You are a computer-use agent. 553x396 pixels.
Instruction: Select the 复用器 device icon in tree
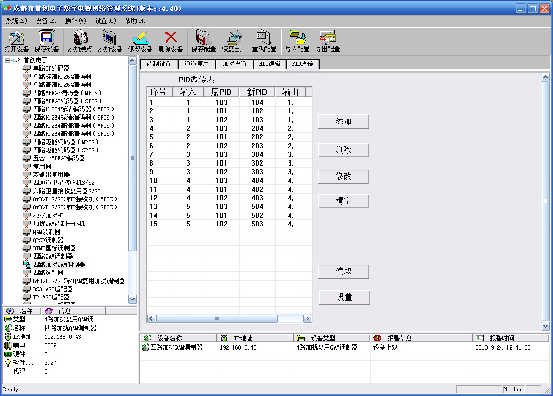[27, 166]
